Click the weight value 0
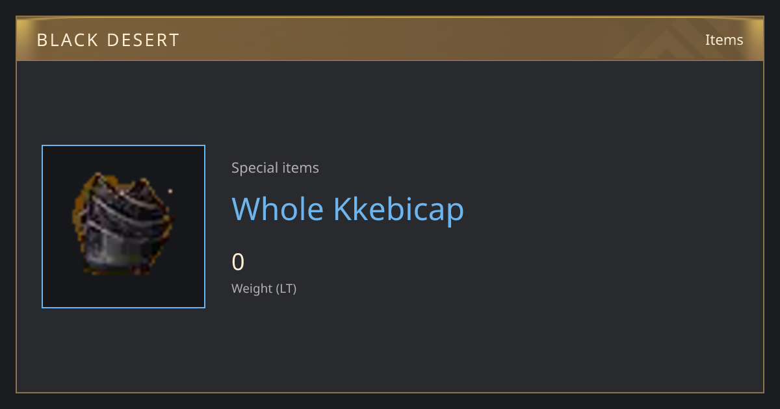This screenshot has height=409, width=780. pos(238,262)
